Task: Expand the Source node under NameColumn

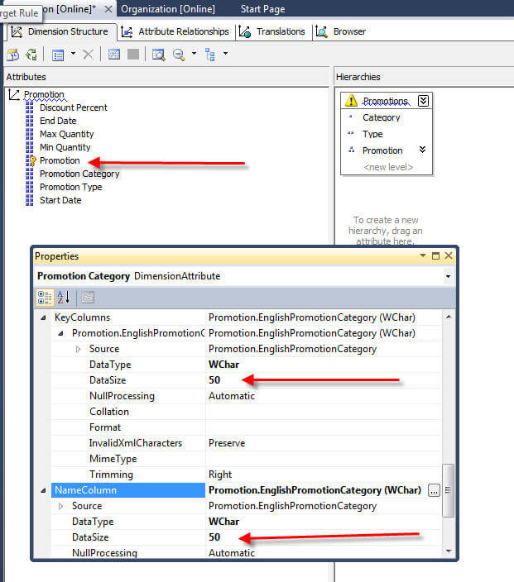Action: pos(61,506)
